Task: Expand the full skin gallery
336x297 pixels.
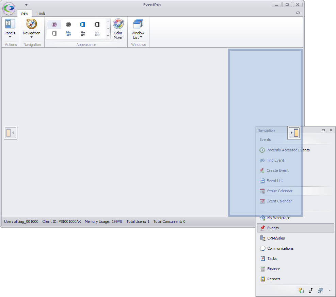Action: (108, 35)
